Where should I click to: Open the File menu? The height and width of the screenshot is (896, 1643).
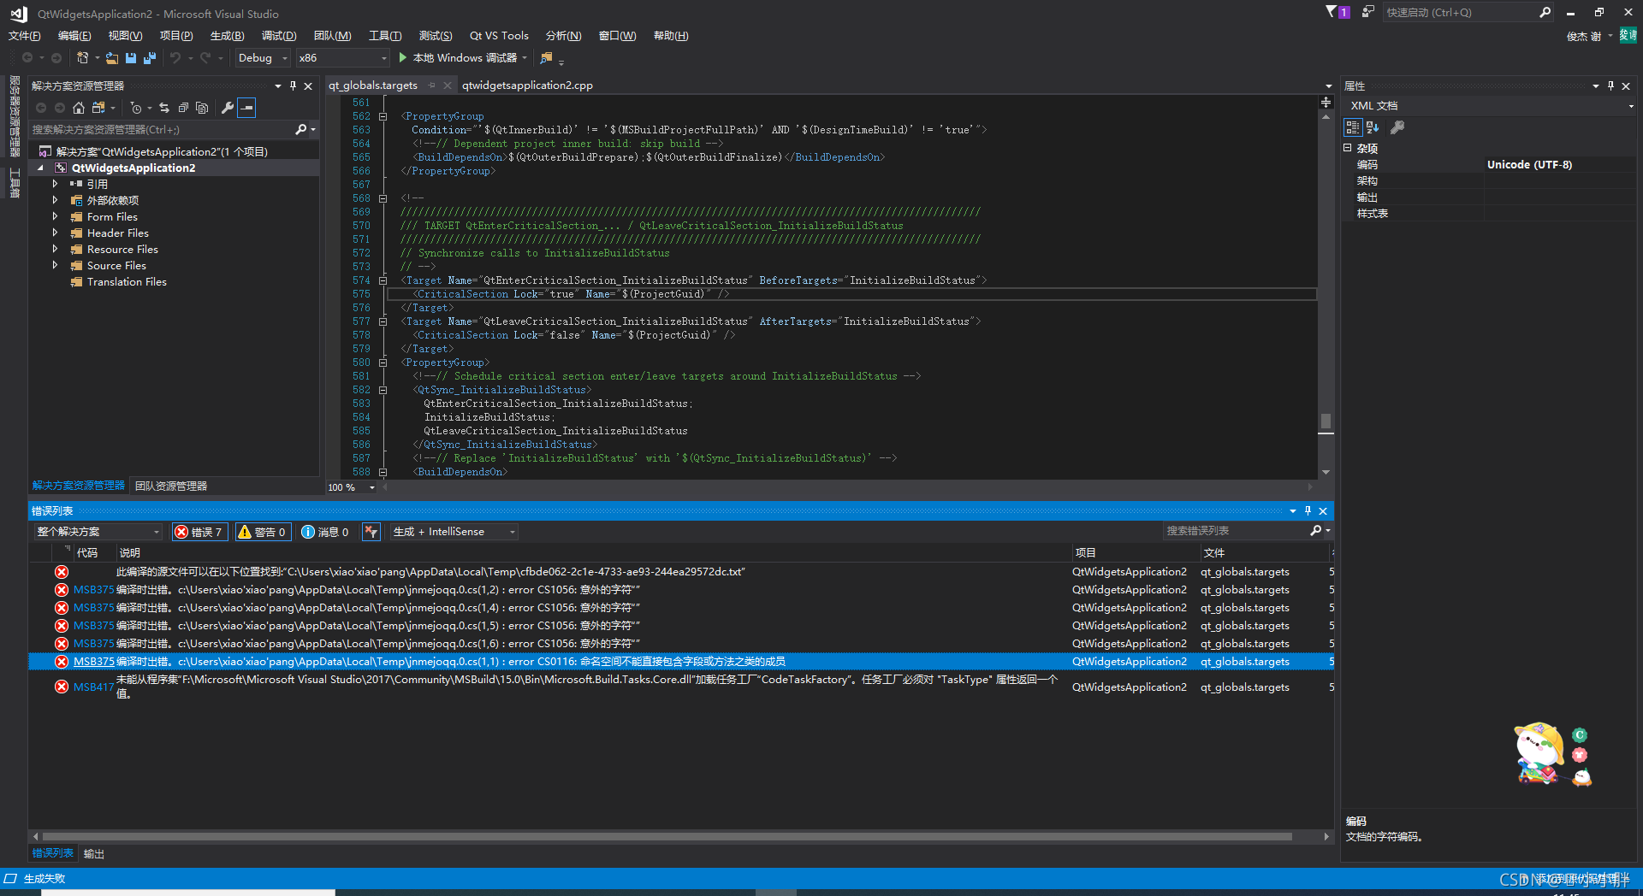(x=25, y=36)
